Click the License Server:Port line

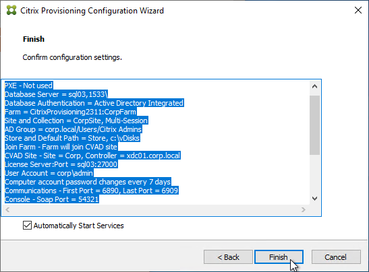pos(61,164)
